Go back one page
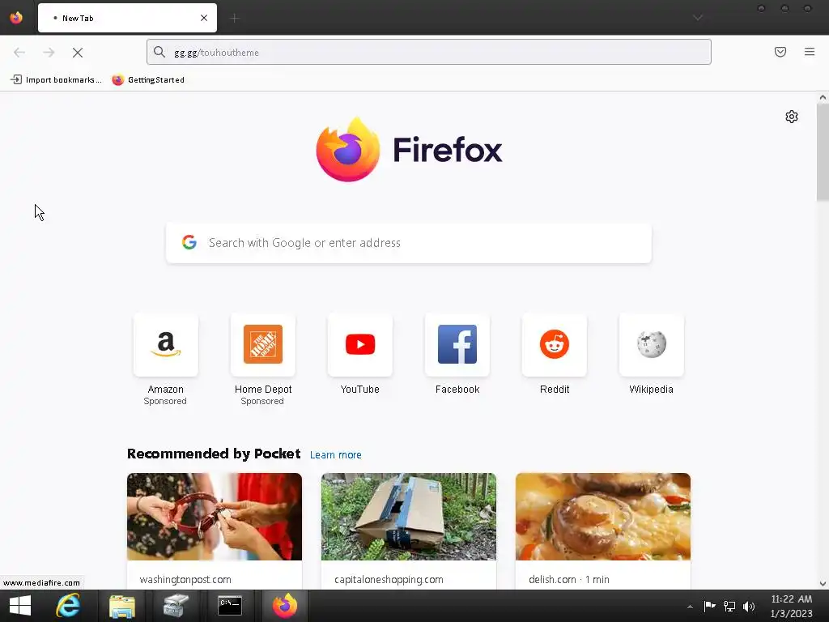 (19, 53)
